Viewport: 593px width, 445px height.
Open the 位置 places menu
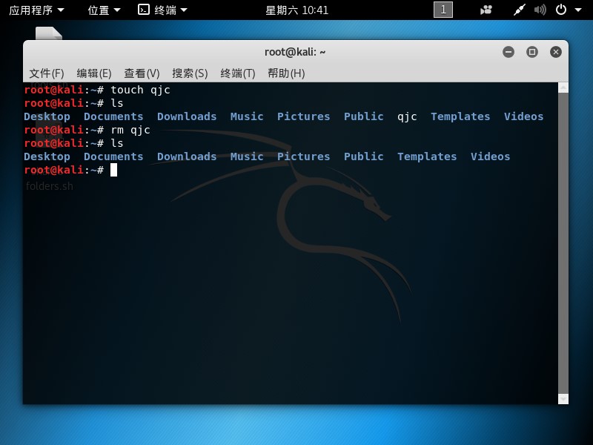(104, 10)
